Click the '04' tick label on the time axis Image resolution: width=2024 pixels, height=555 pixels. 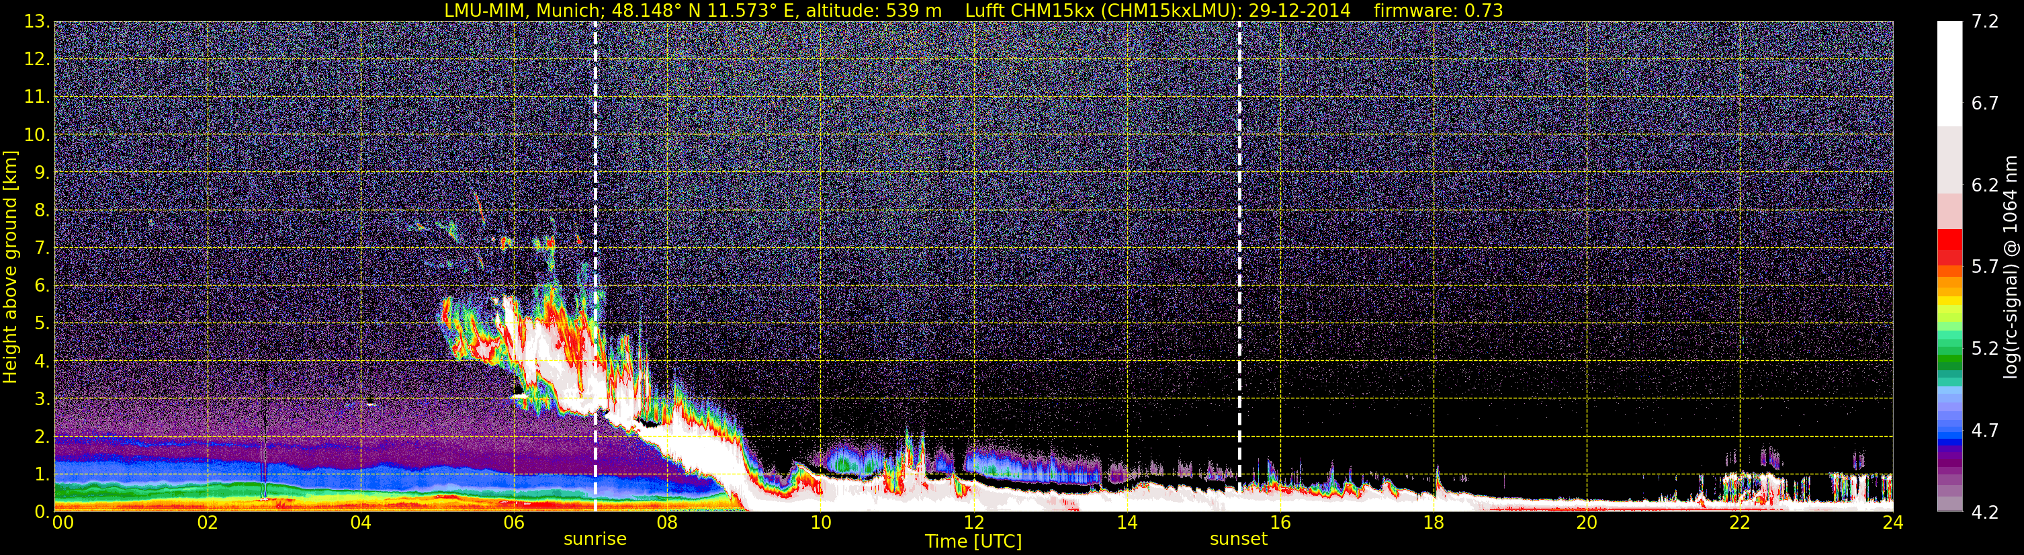point(361,523)
